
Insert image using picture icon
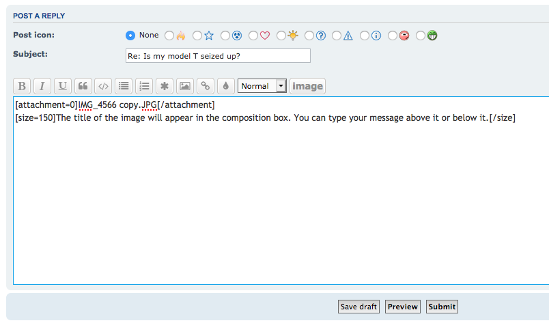184,86
